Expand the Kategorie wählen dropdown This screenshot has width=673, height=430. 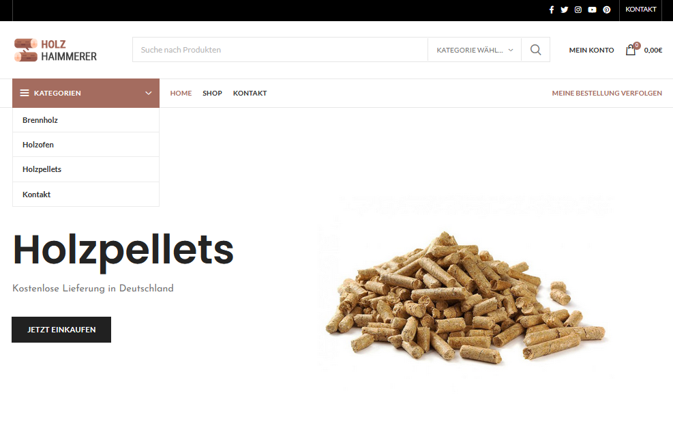(x=475, y=50)
